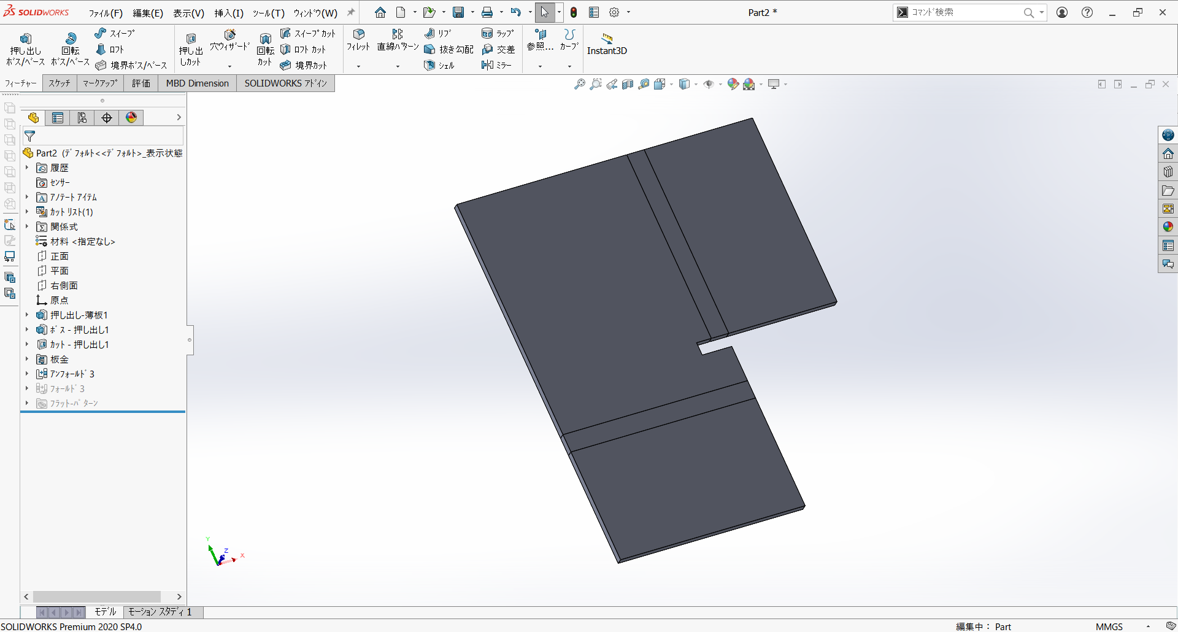Select the Shell (シェル) tool

[439, 65]
